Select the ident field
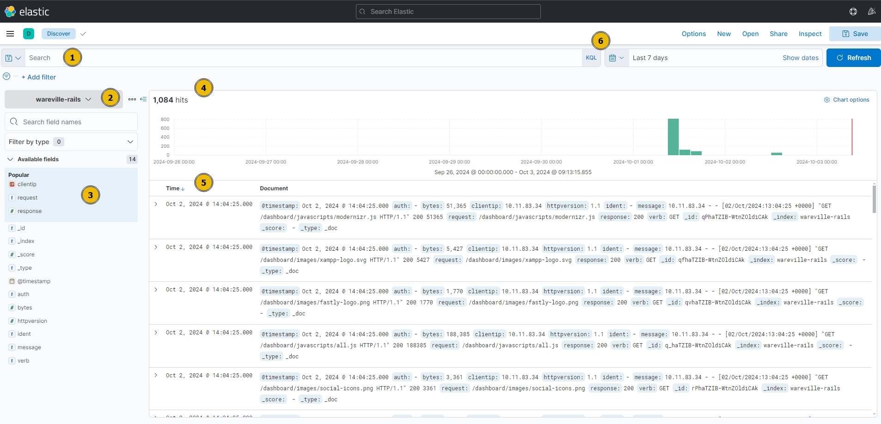This screenshot has width=881, height=424. 24,334
